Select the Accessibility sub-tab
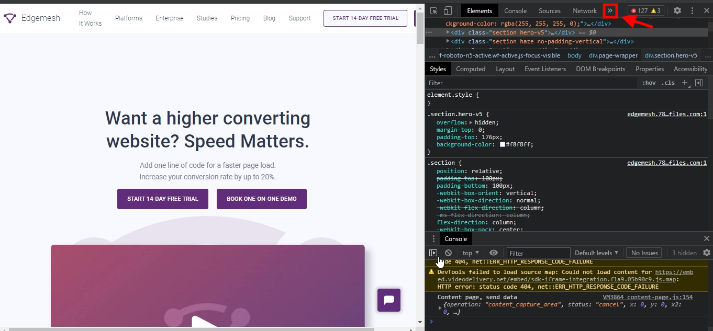Screen dimensions: 713x331 pyautogui.click(x=690, y=69)
